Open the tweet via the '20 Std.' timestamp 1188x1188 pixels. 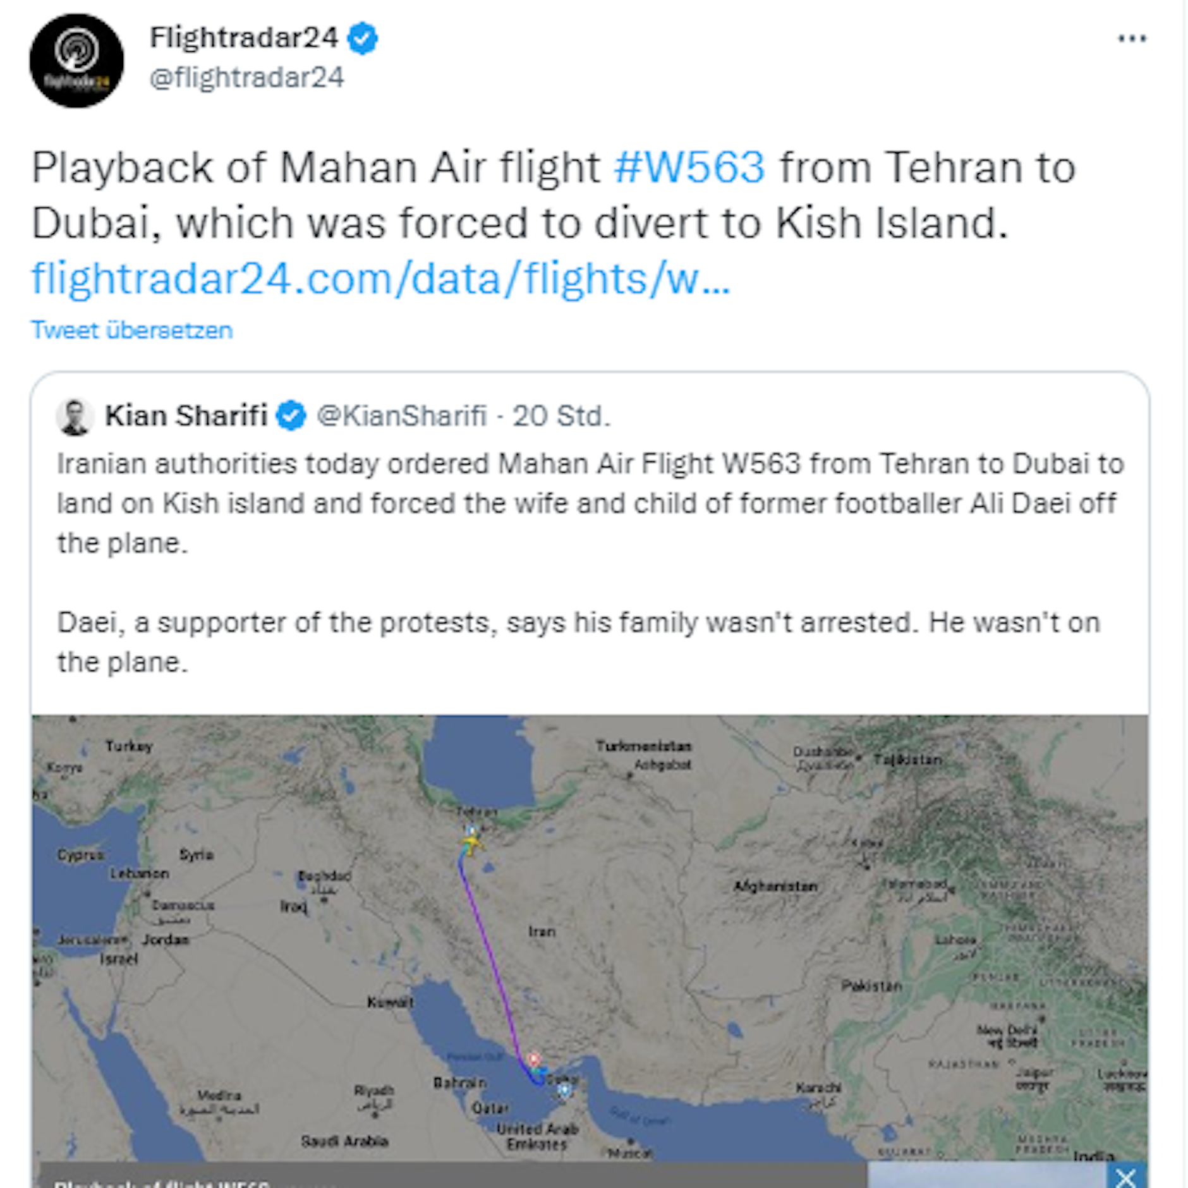pyautogui.click(x=561, y=416)
